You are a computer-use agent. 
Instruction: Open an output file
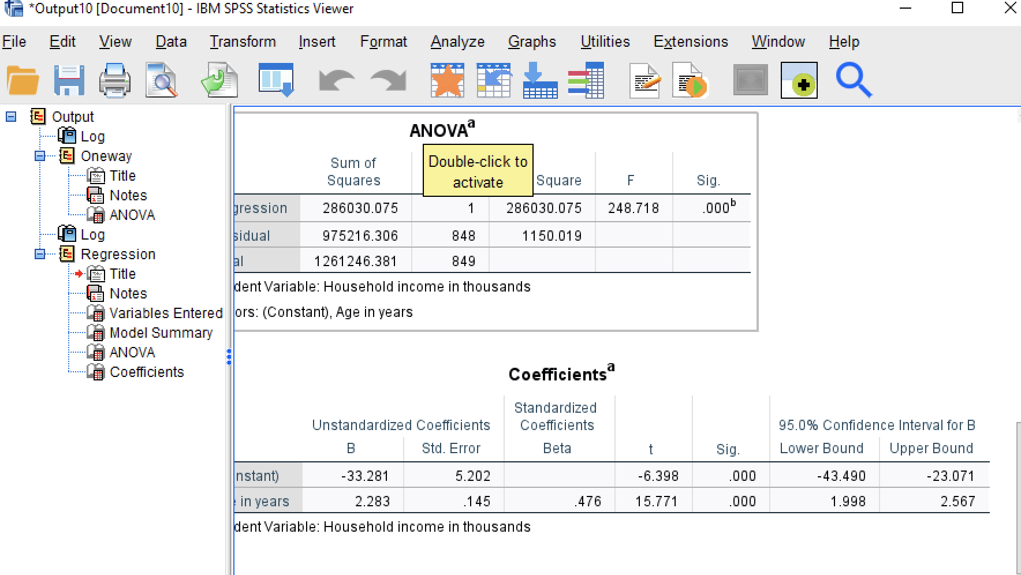[x=23, y=81]
